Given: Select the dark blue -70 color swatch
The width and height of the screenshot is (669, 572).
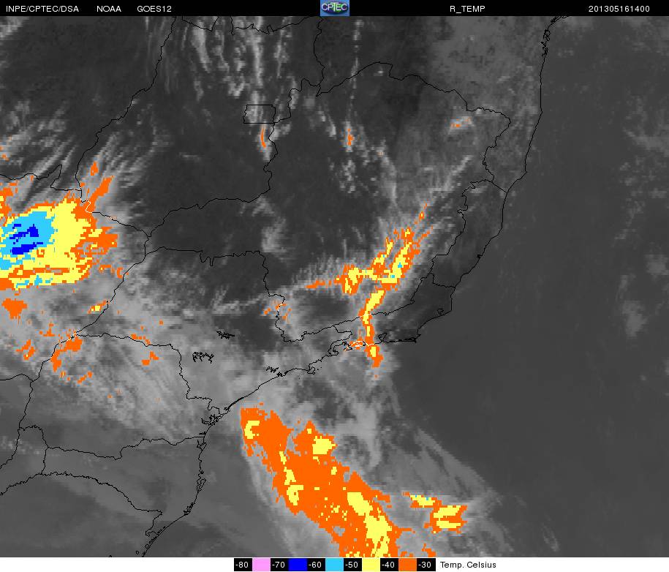Looking at the screenshot, I should click(298, 565).
